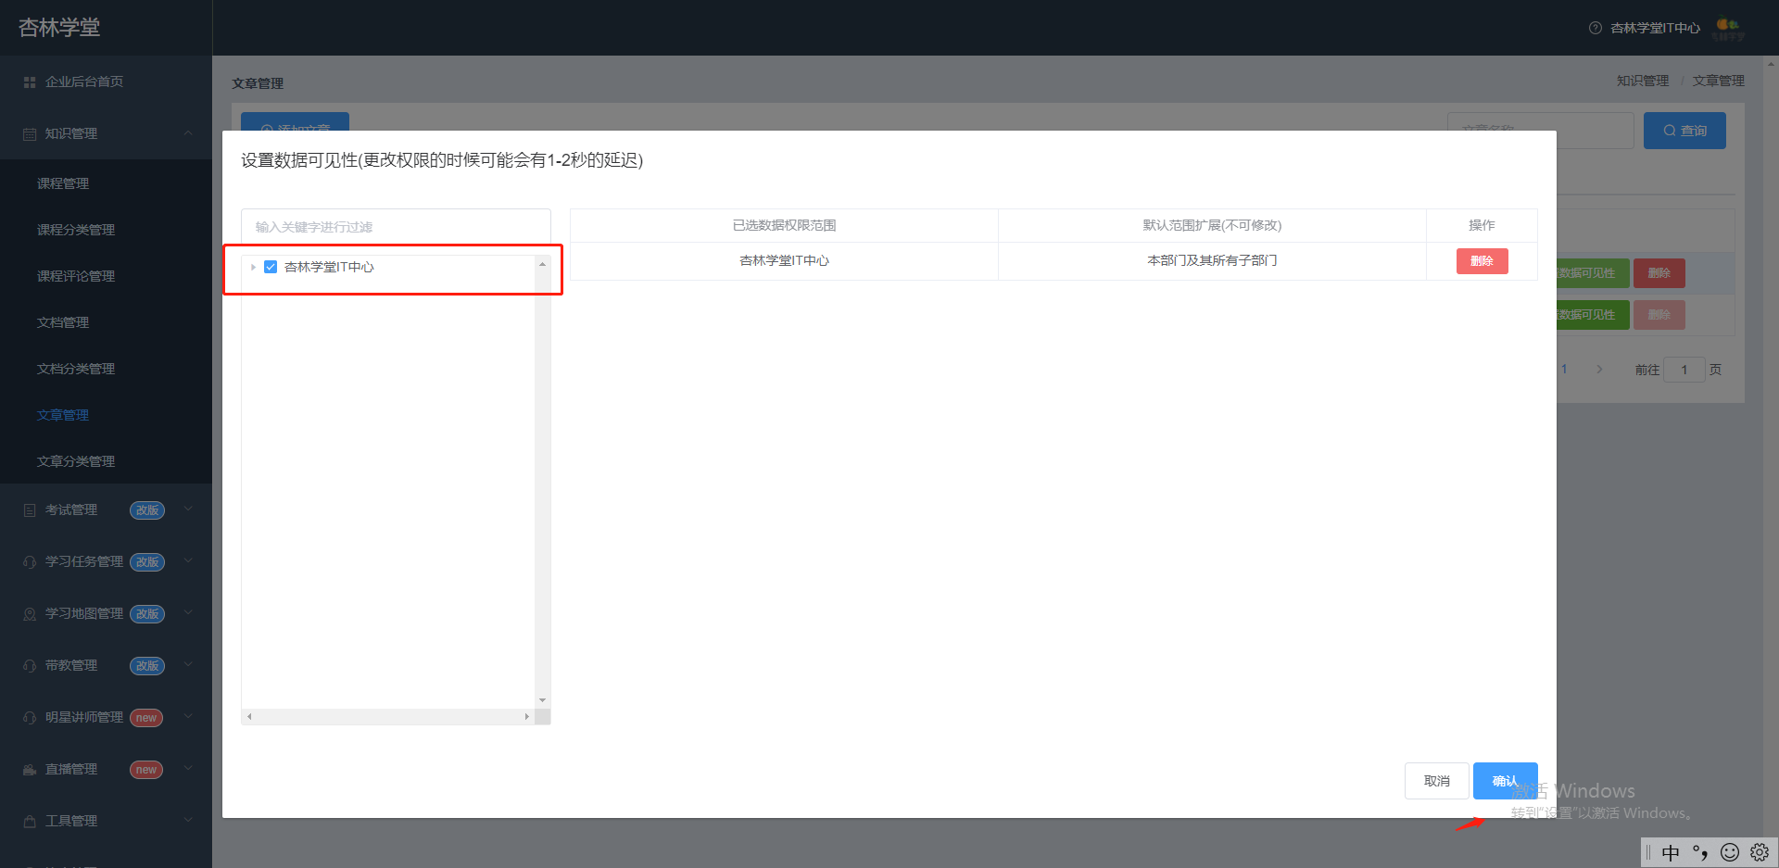Expand the 工具管理 menu chevron

188,820
